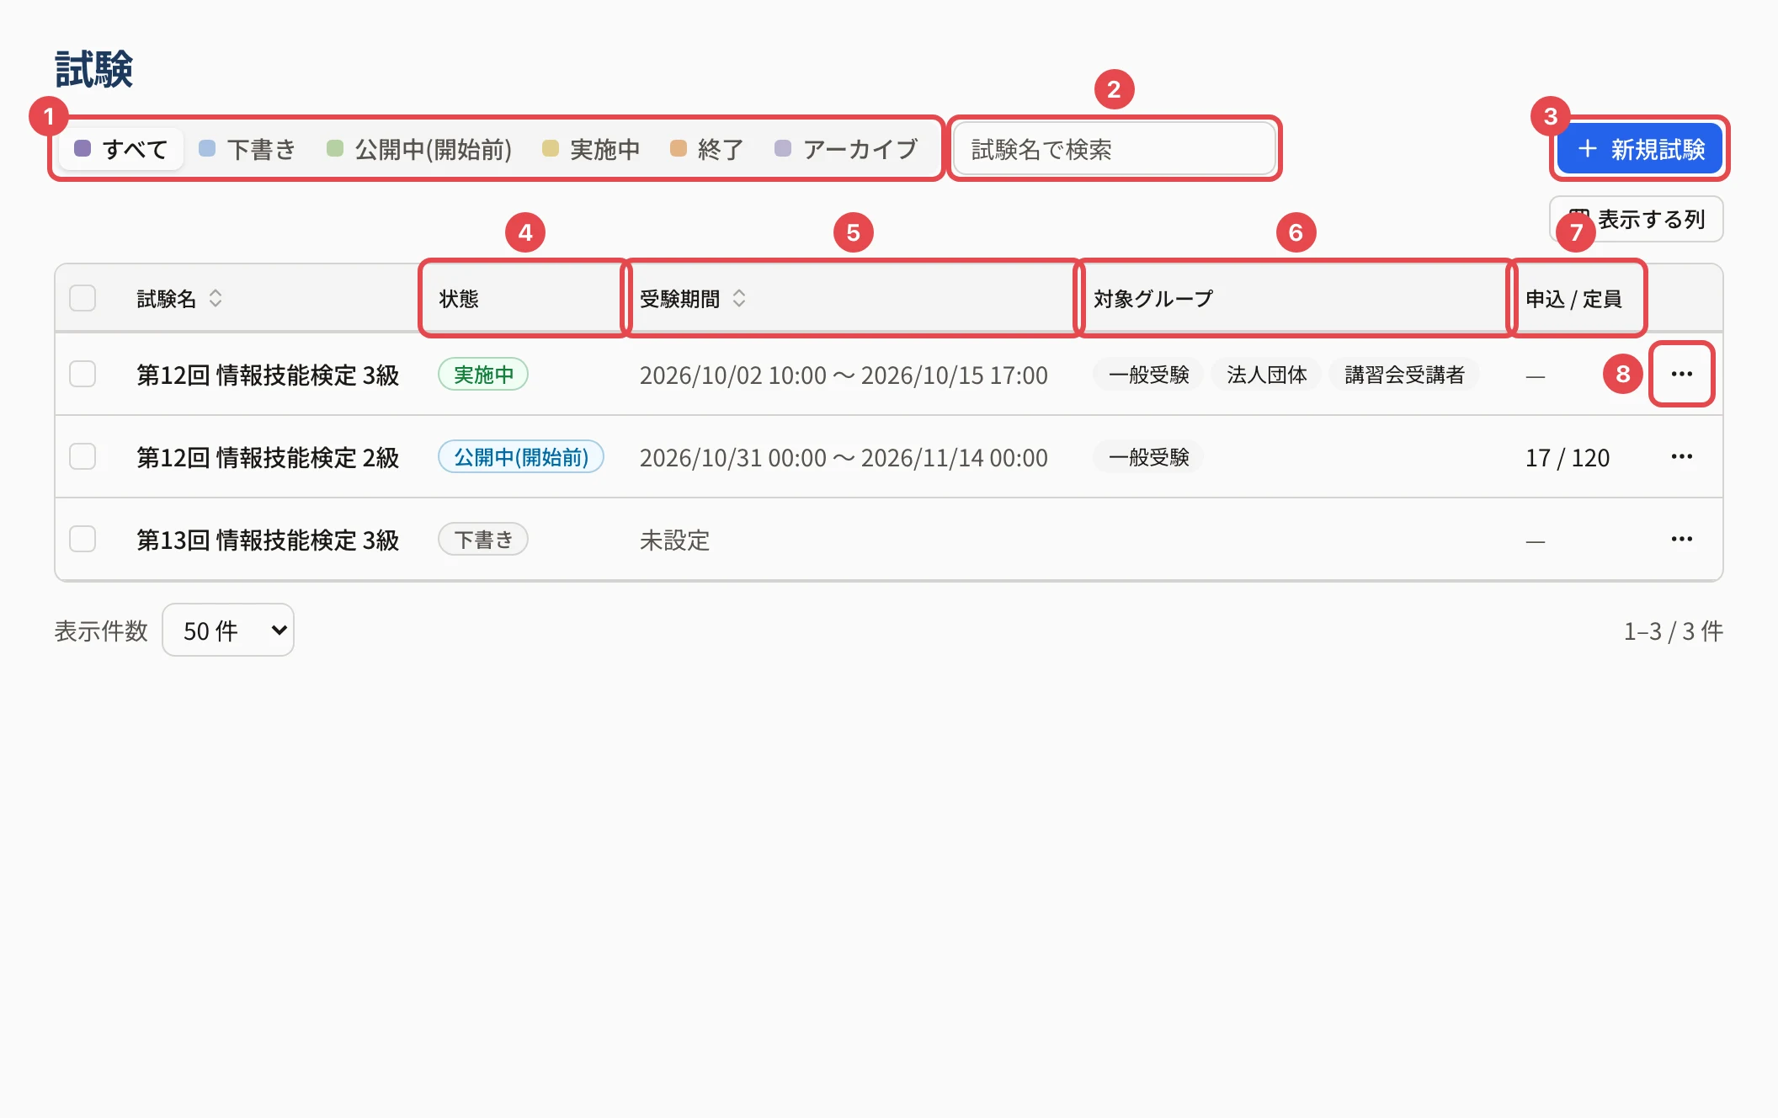
Task: Switch to the アーカイブ filter tab
Action: click(x=846, y=149)
